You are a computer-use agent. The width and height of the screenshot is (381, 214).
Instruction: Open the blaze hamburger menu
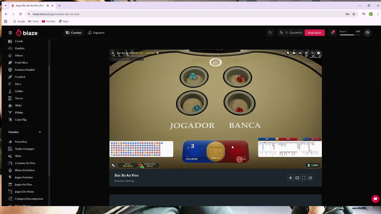pos(10,33)
